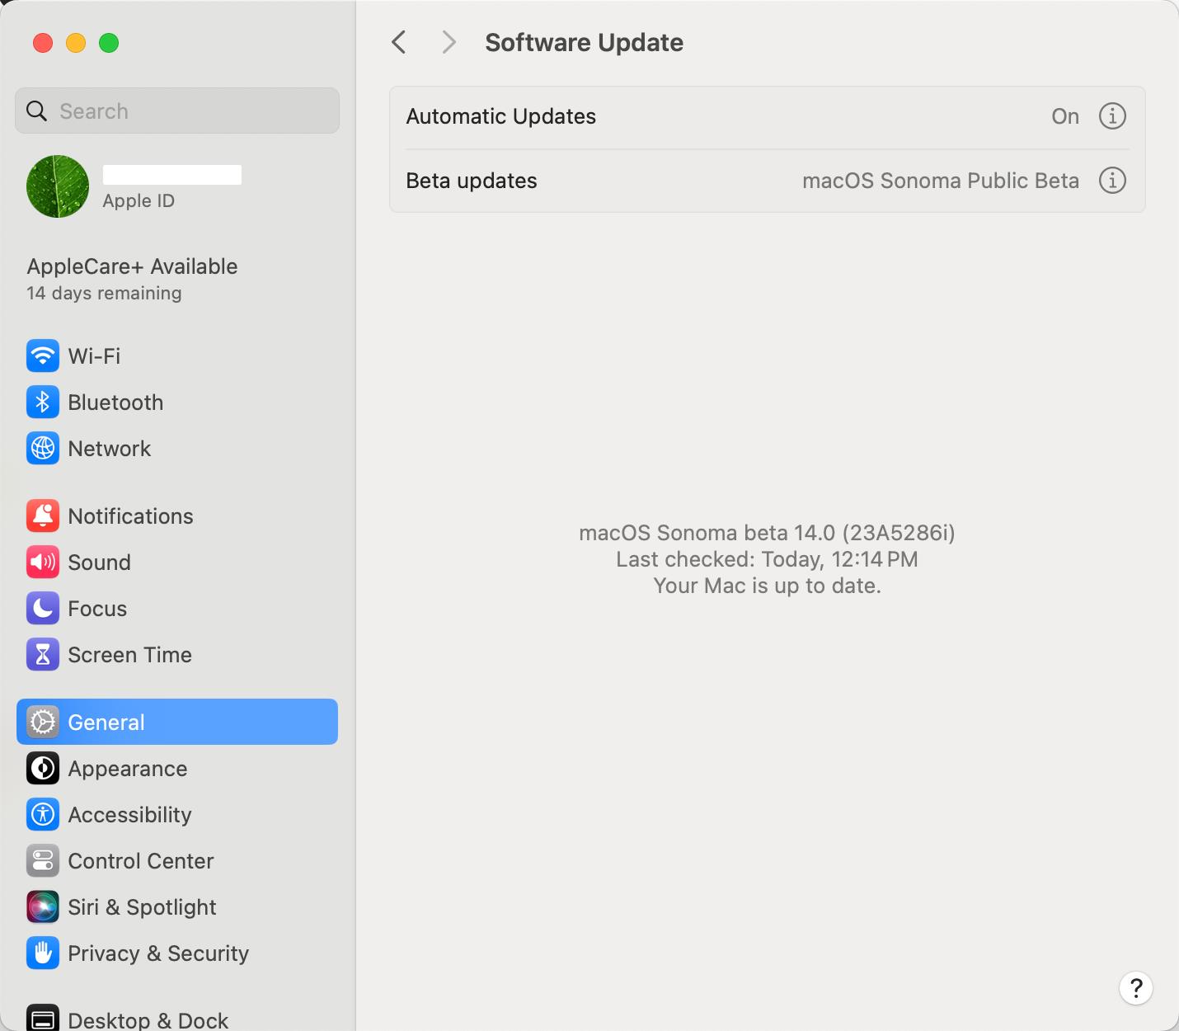The image size is (1179, 1031).
Task: Select Notifications label in sidebar
Action: click(x=130, y=516)
